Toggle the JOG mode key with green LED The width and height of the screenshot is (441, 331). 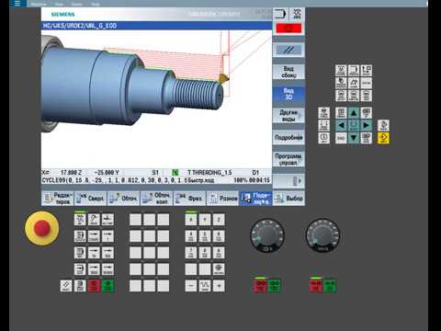[x=80, y=220]
